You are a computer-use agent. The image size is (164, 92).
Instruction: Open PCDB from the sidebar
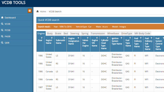click(17, 30)
